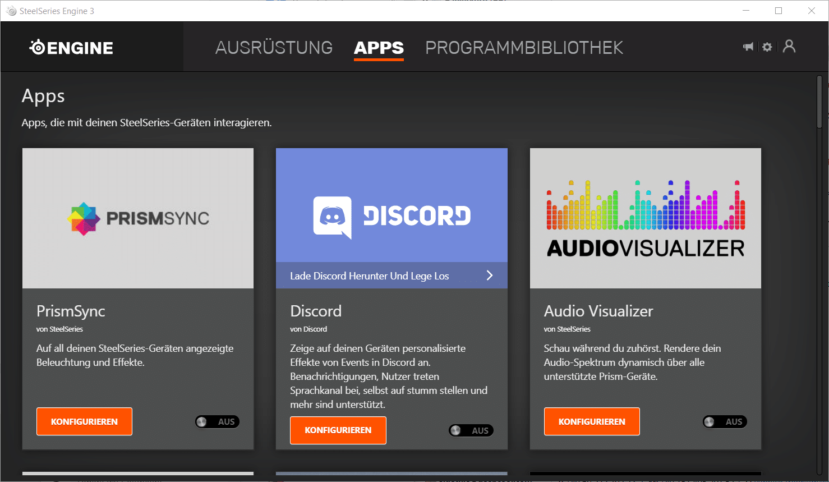
Task: Click the SteelSeries Engine logo
Action: pyautogui.click(x=71, y=48)
